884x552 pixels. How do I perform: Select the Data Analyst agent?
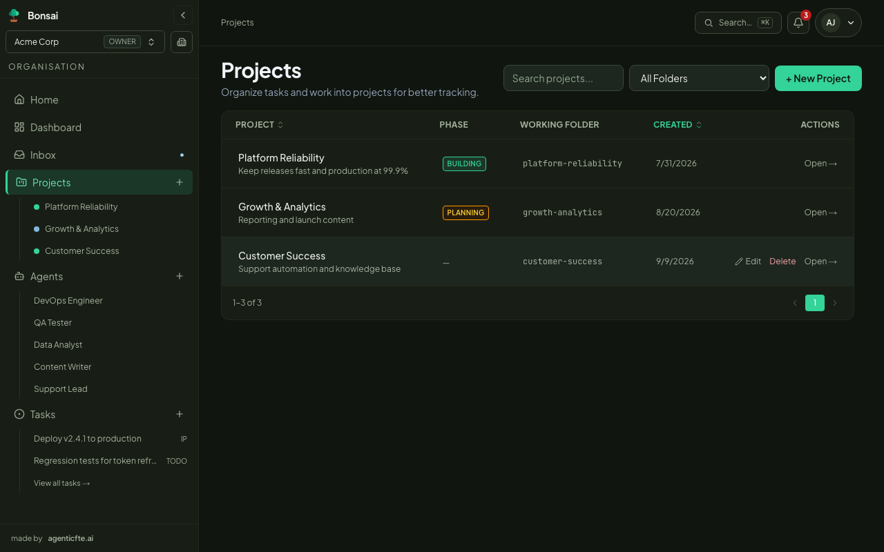pos(58,345)
